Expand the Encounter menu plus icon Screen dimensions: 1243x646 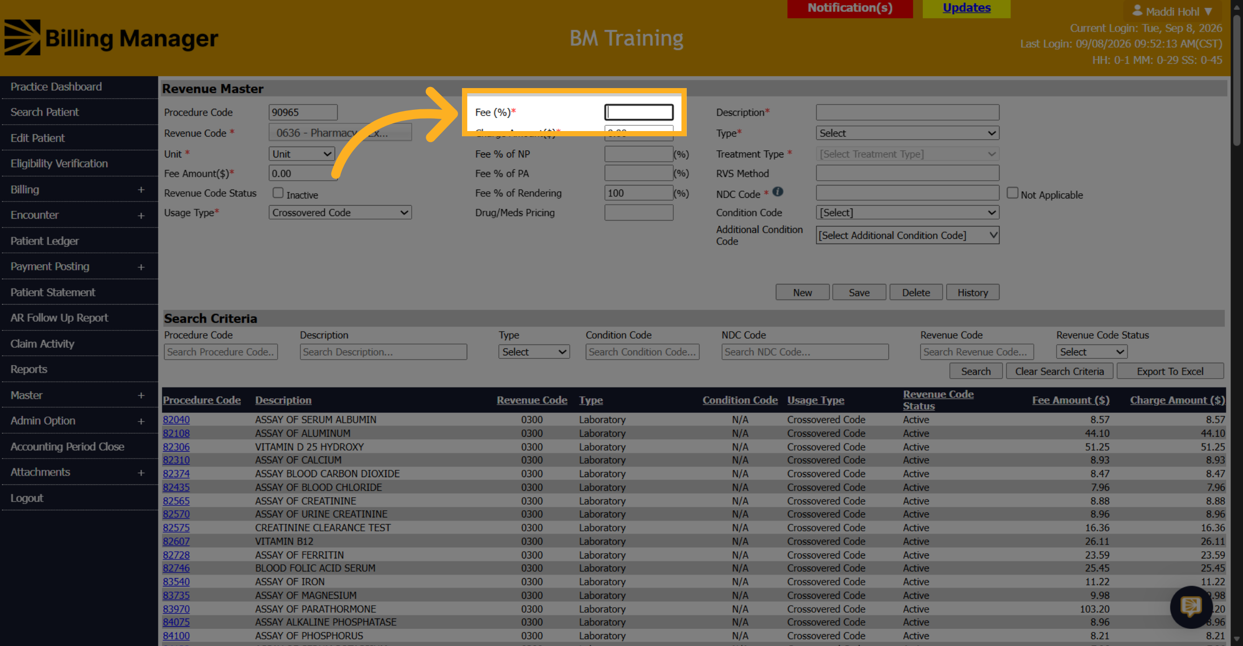pyautogui.click(x=141, y=216)
